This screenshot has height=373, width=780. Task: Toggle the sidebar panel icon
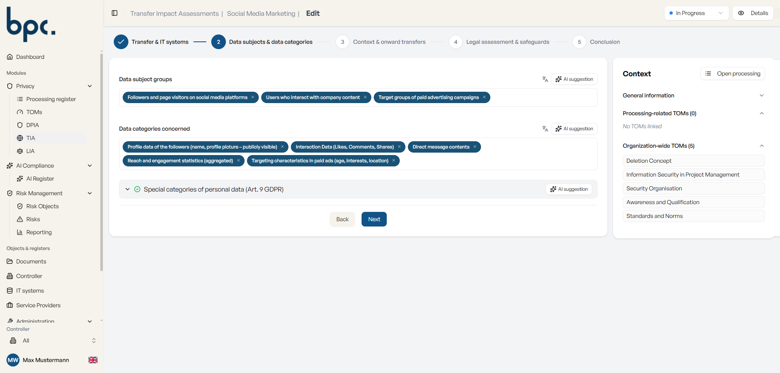click(x=115, y=13)
